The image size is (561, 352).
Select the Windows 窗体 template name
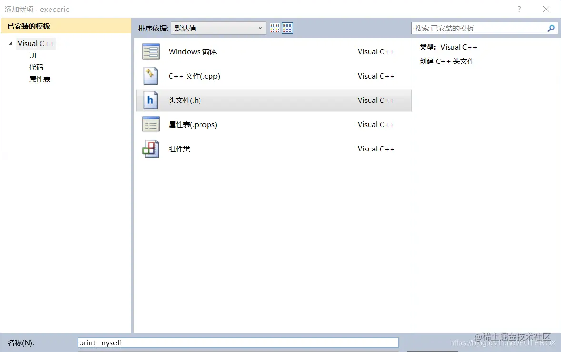[x=192, y=51]
